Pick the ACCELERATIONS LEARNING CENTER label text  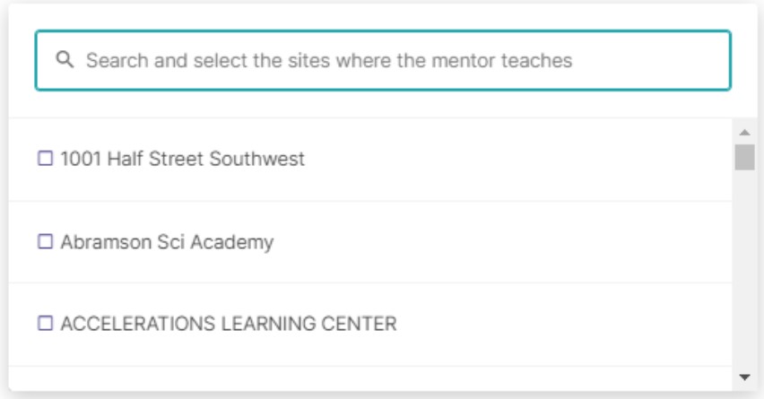coord(228,324)
